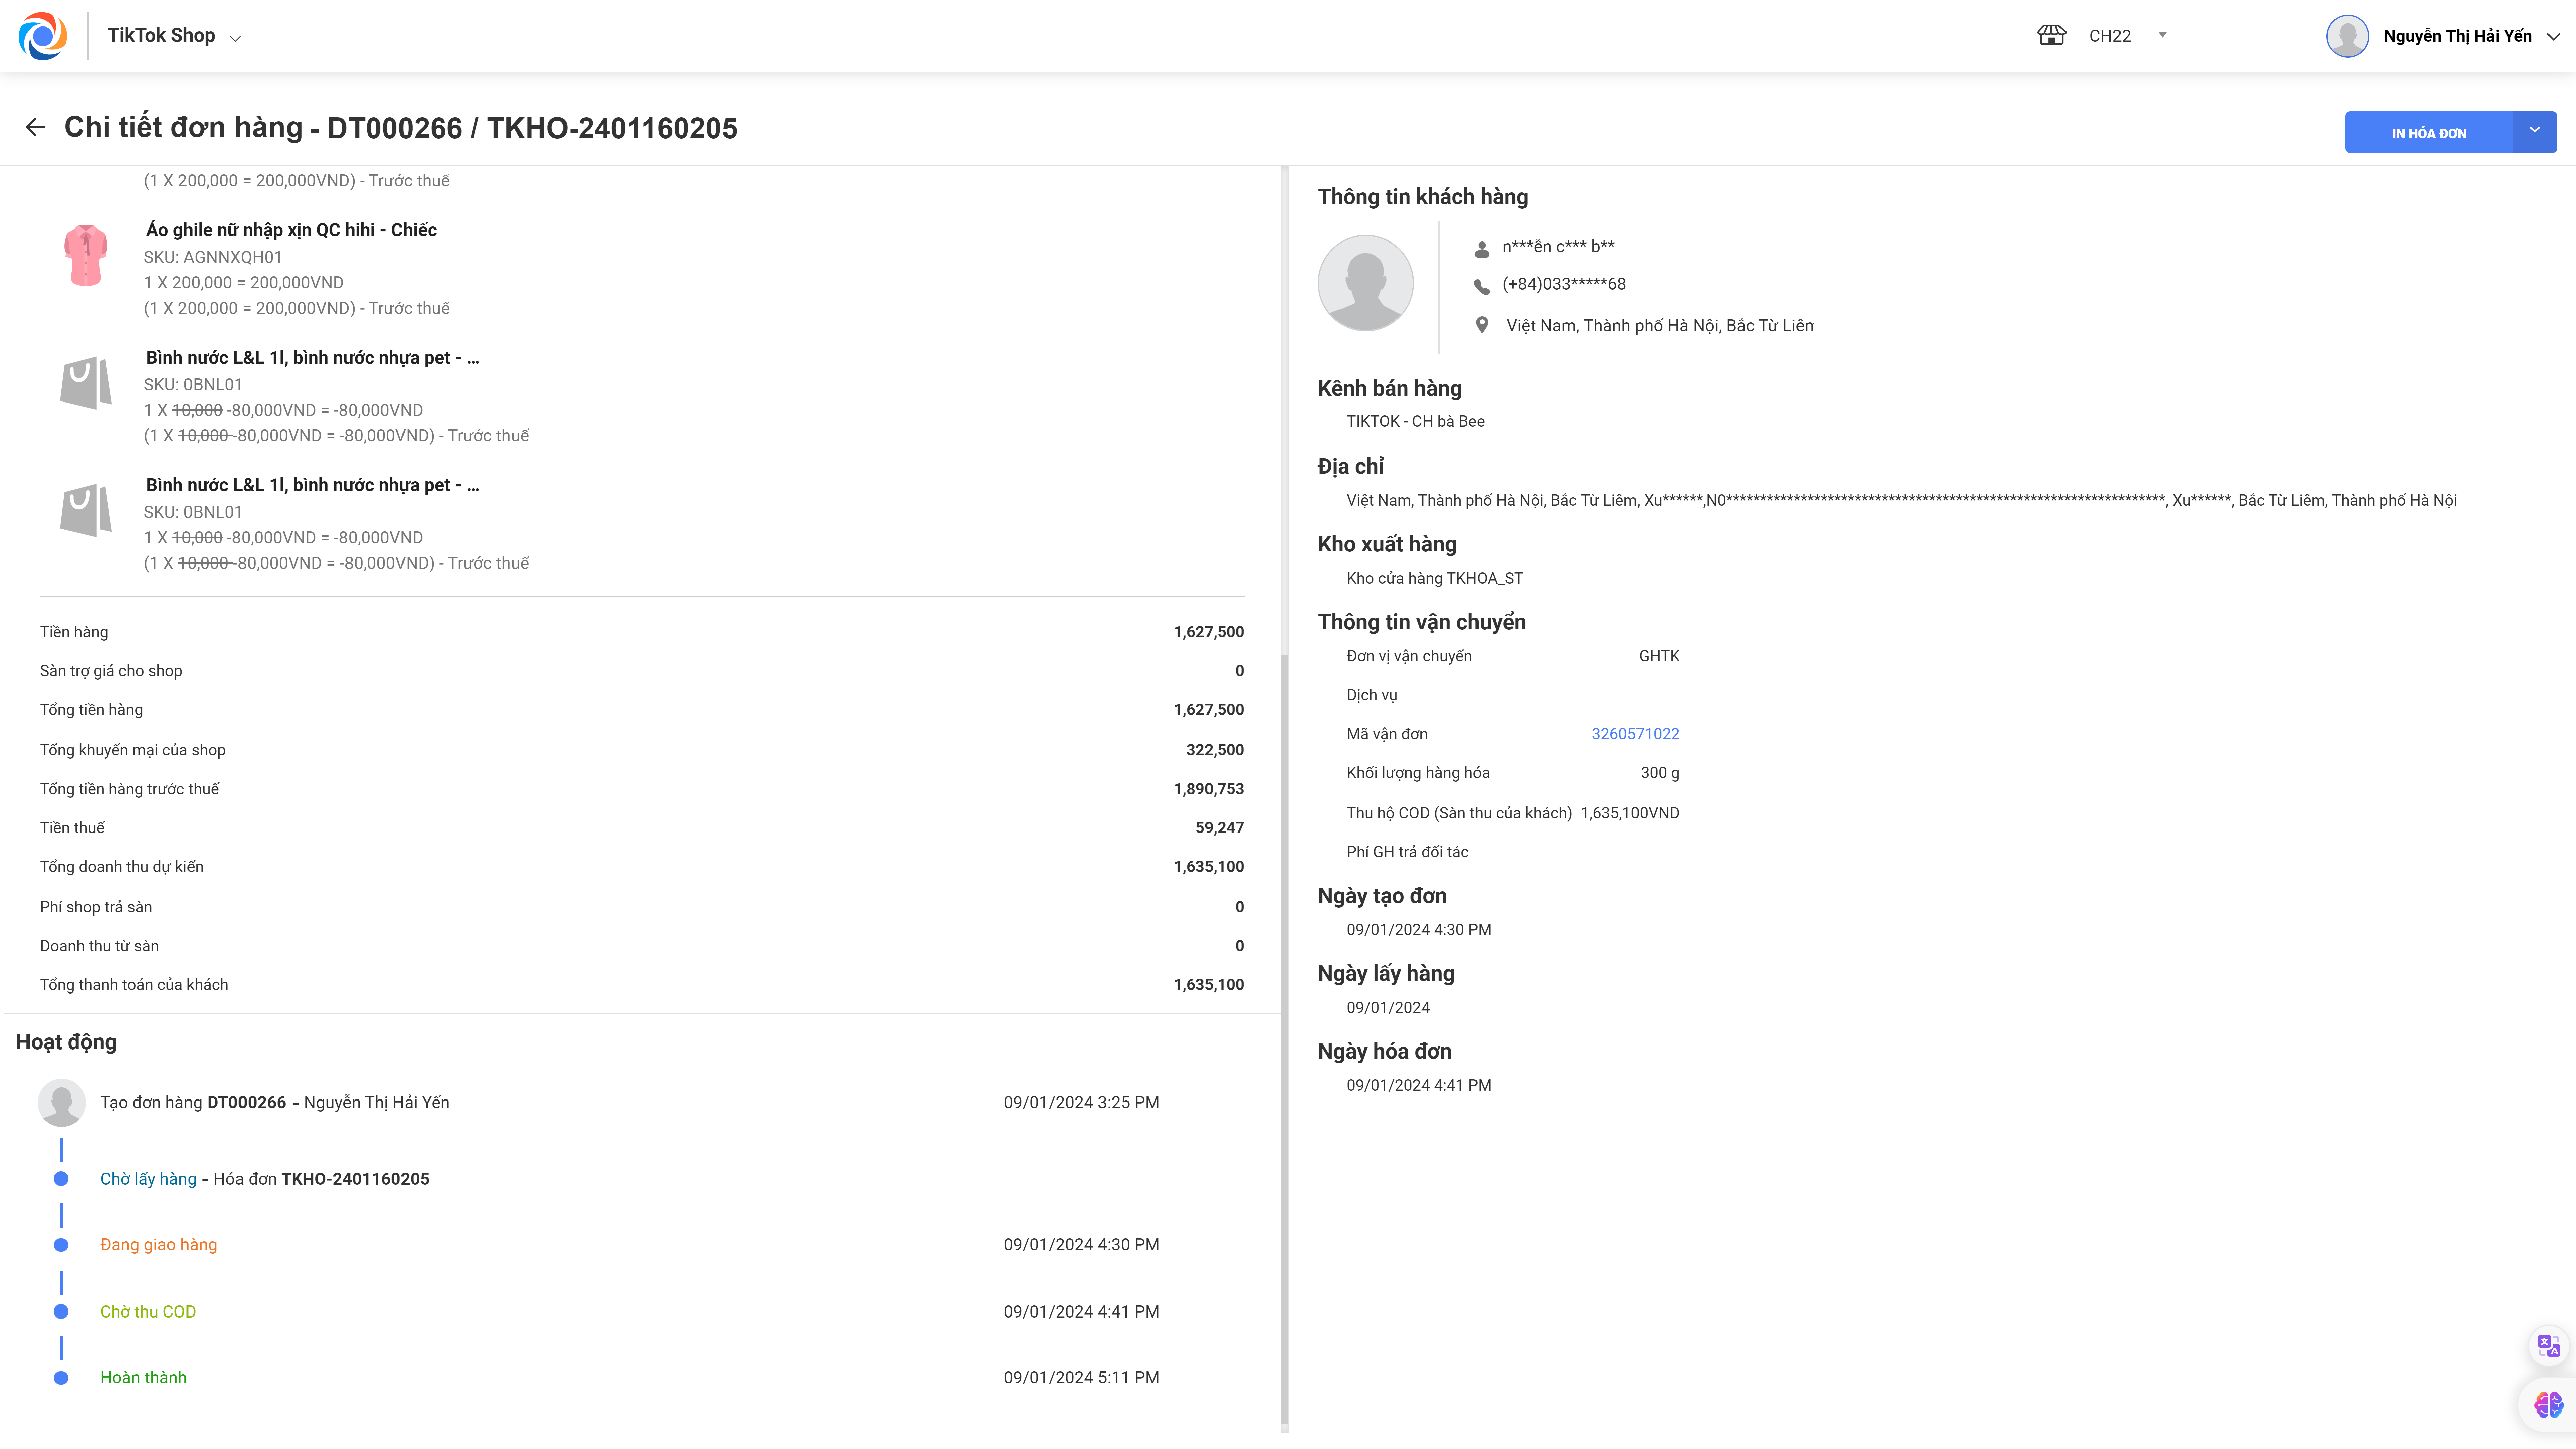Click the user avatar in top bar

[x=2347, y=36]
